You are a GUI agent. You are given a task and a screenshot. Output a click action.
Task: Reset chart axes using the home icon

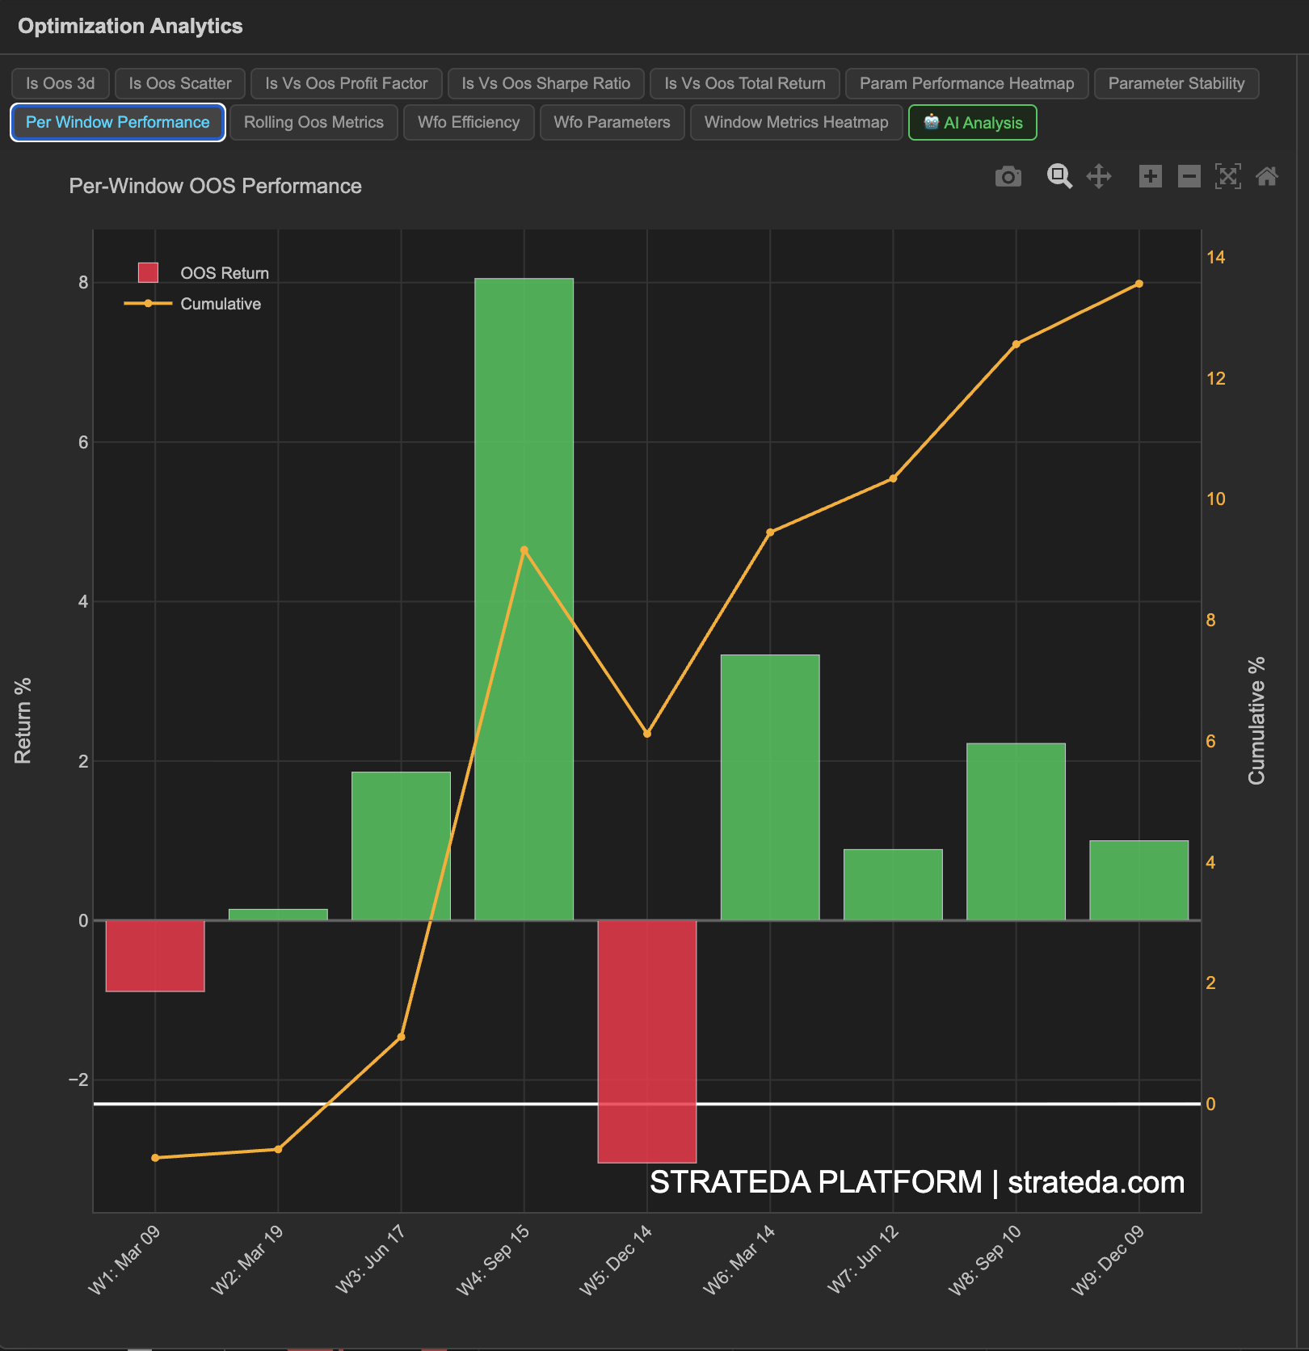[x=1268, y=176]
